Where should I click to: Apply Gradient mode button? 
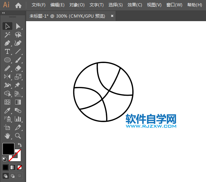coord(12,168)
